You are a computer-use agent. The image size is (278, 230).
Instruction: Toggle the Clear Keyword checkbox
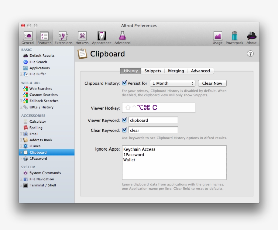pyautogui.click(x=124, y=130)
